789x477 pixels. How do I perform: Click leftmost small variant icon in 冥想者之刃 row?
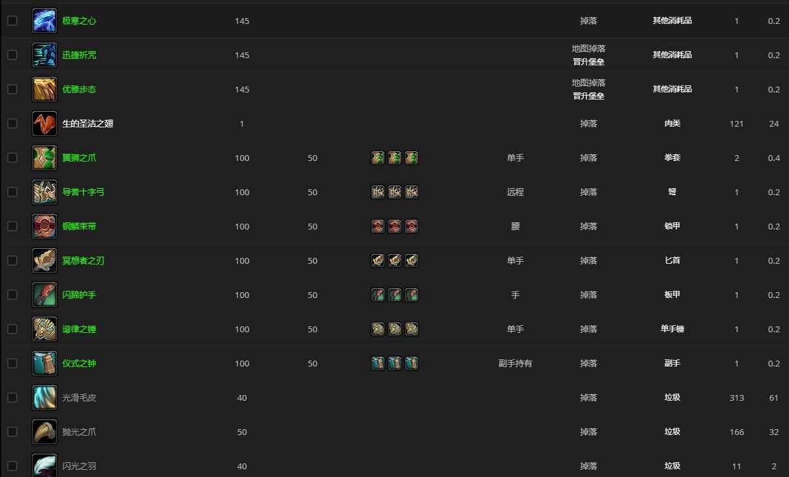[x=378, y=260]
